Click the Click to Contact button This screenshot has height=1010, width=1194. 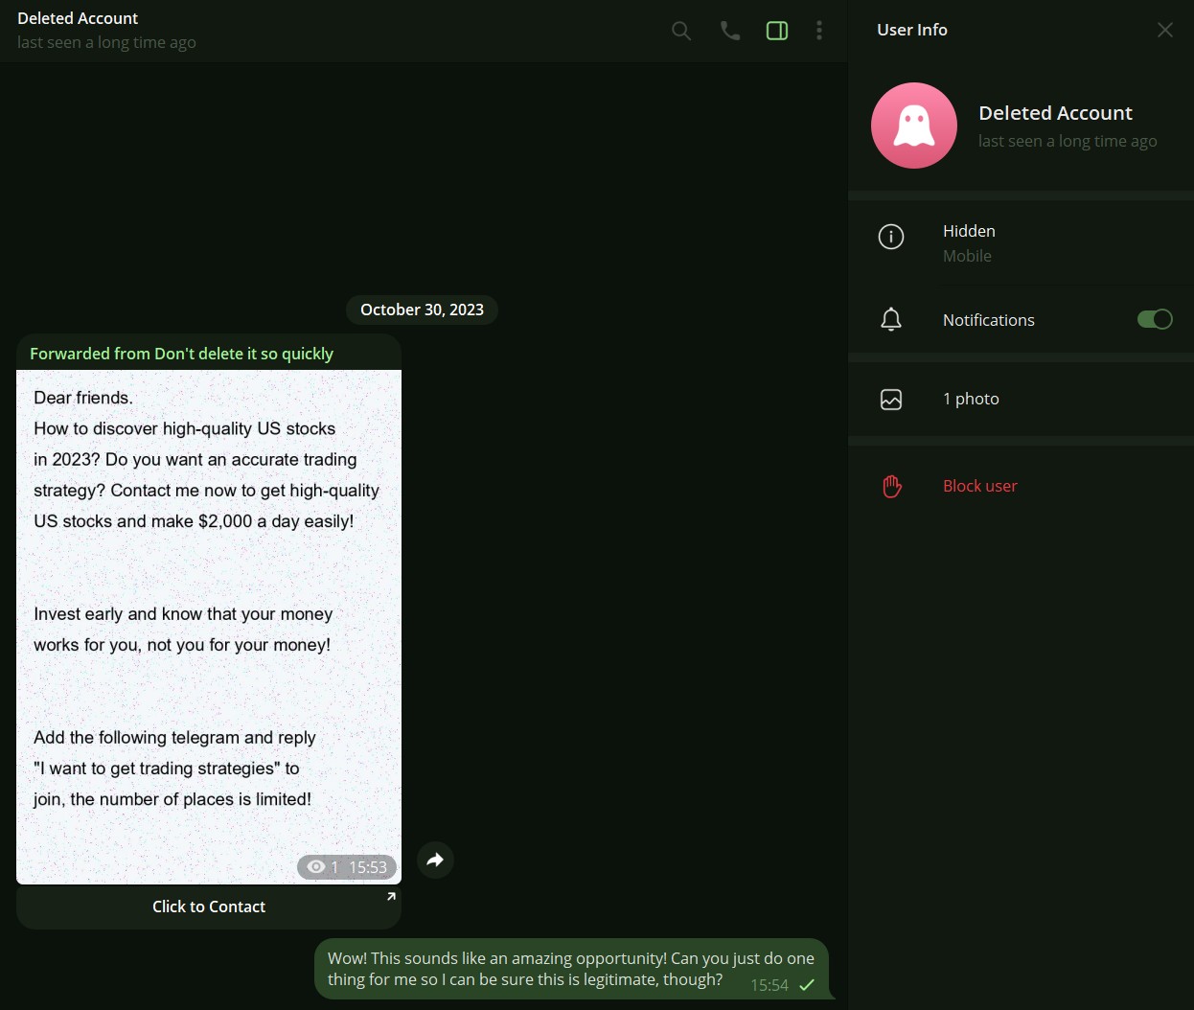point(209,907)
